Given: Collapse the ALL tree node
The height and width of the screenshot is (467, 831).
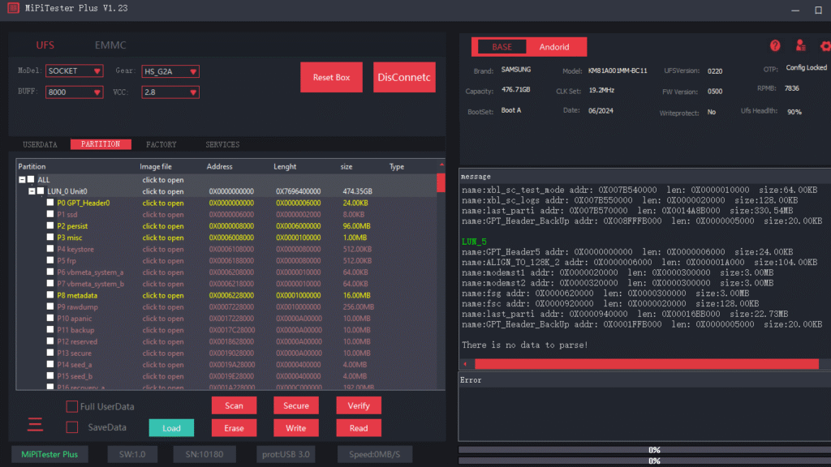Looking at the screenshot, I should [x=22, y=180].
